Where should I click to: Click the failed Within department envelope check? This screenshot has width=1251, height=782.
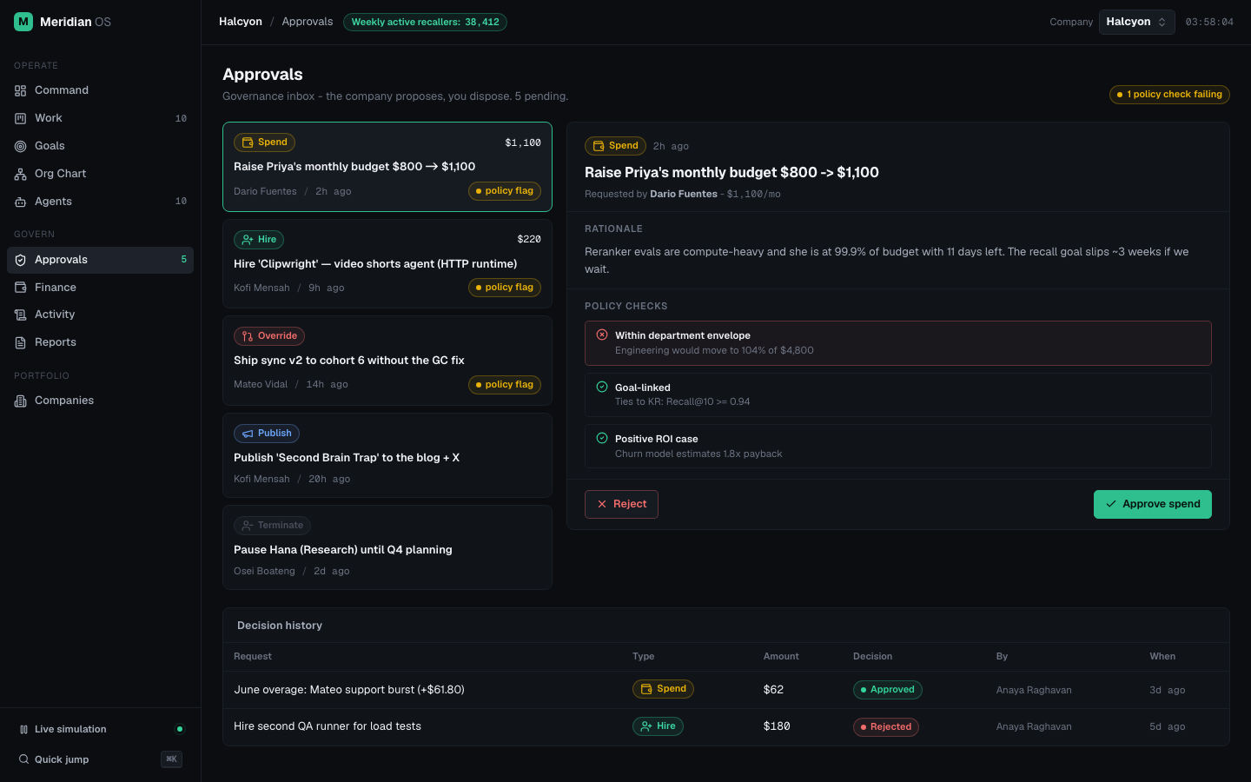898,343
